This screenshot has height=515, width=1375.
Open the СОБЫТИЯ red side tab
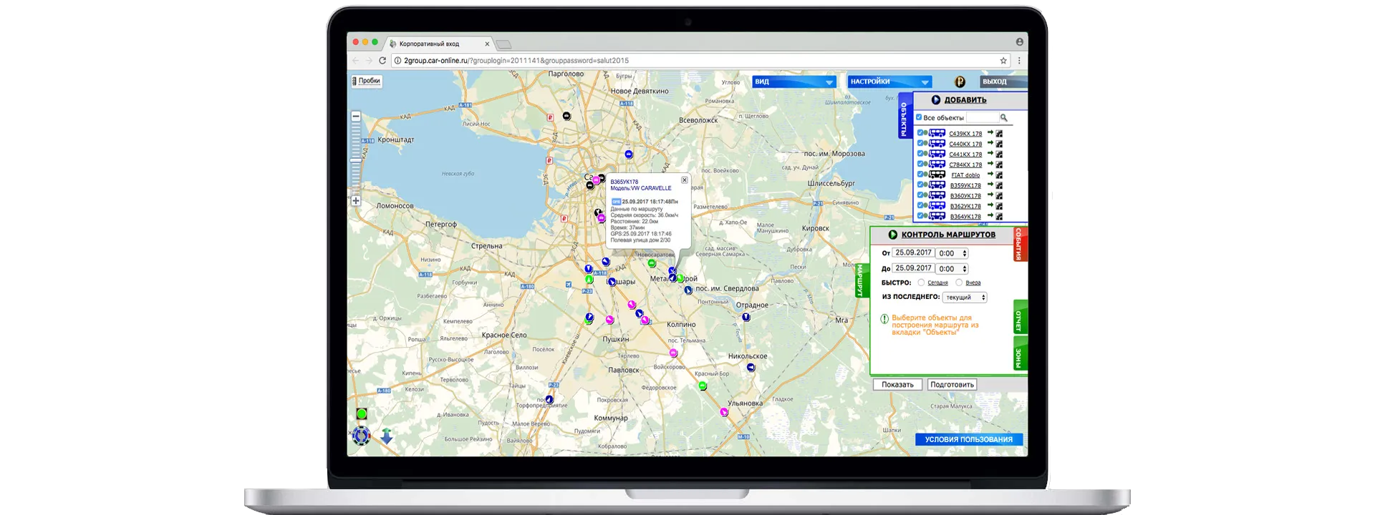coord(1021,244)
